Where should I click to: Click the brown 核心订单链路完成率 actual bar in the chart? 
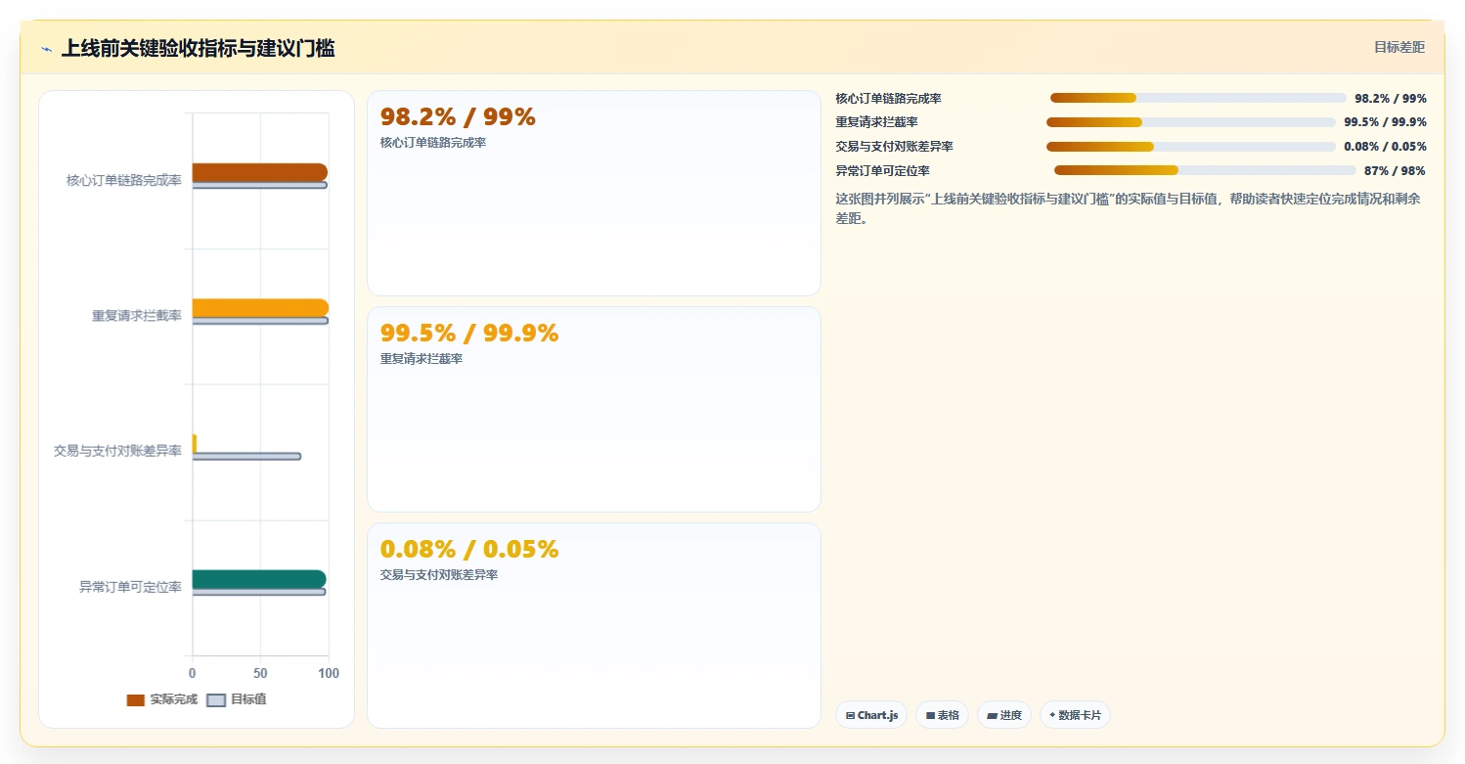[259, 172]
